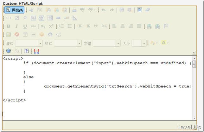This screenshot has width=204, height=132.
Task: Click the Select All icon
Action: click(140, 10)
